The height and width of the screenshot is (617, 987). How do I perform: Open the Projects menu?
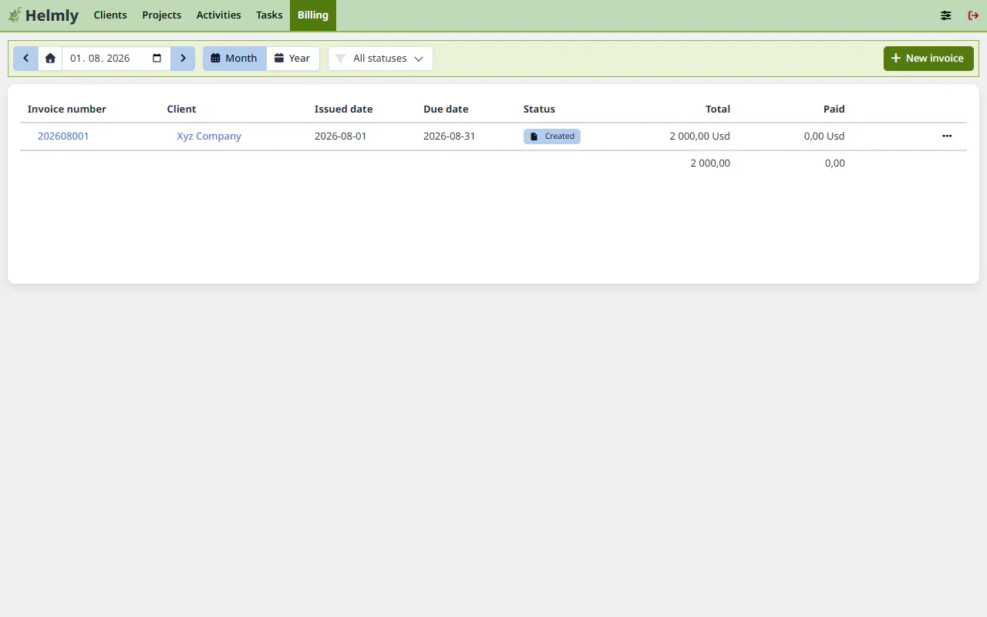coord(162,15)
